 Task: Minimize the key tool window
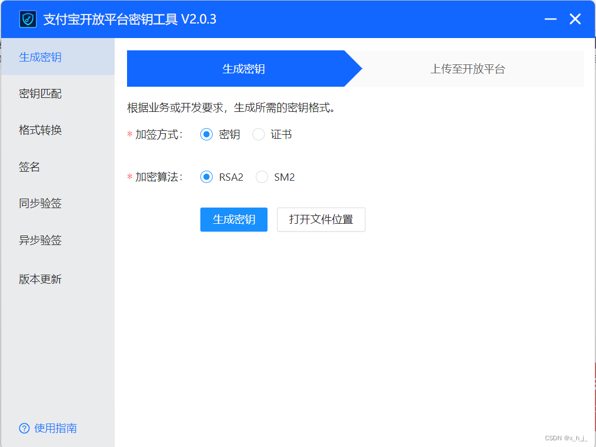click(550, 19)
